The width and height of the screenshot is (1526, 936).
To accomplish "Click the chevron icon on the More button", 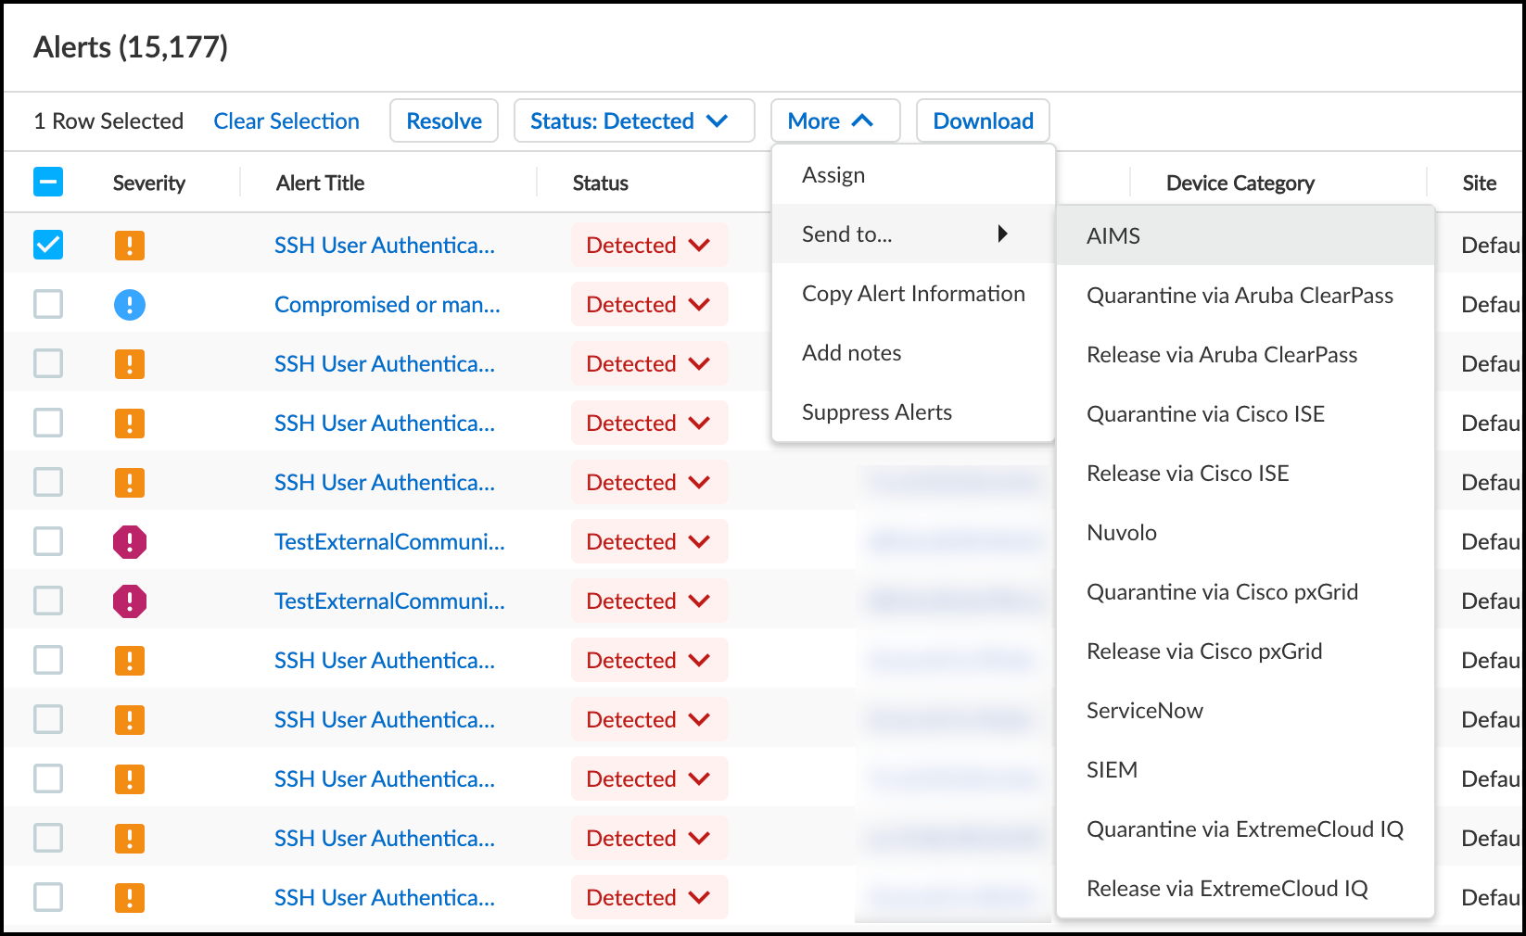I will pyautogui.click(x=862, y=121).
